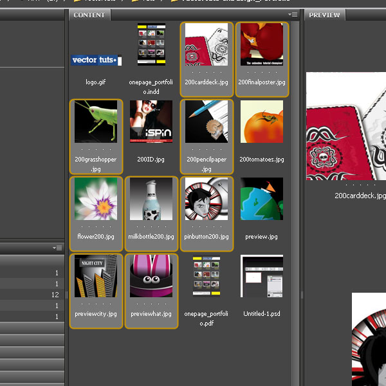Click the previewcity.jpg filename label
This screenshot has width=386, height=386.
tap(96, 314)
